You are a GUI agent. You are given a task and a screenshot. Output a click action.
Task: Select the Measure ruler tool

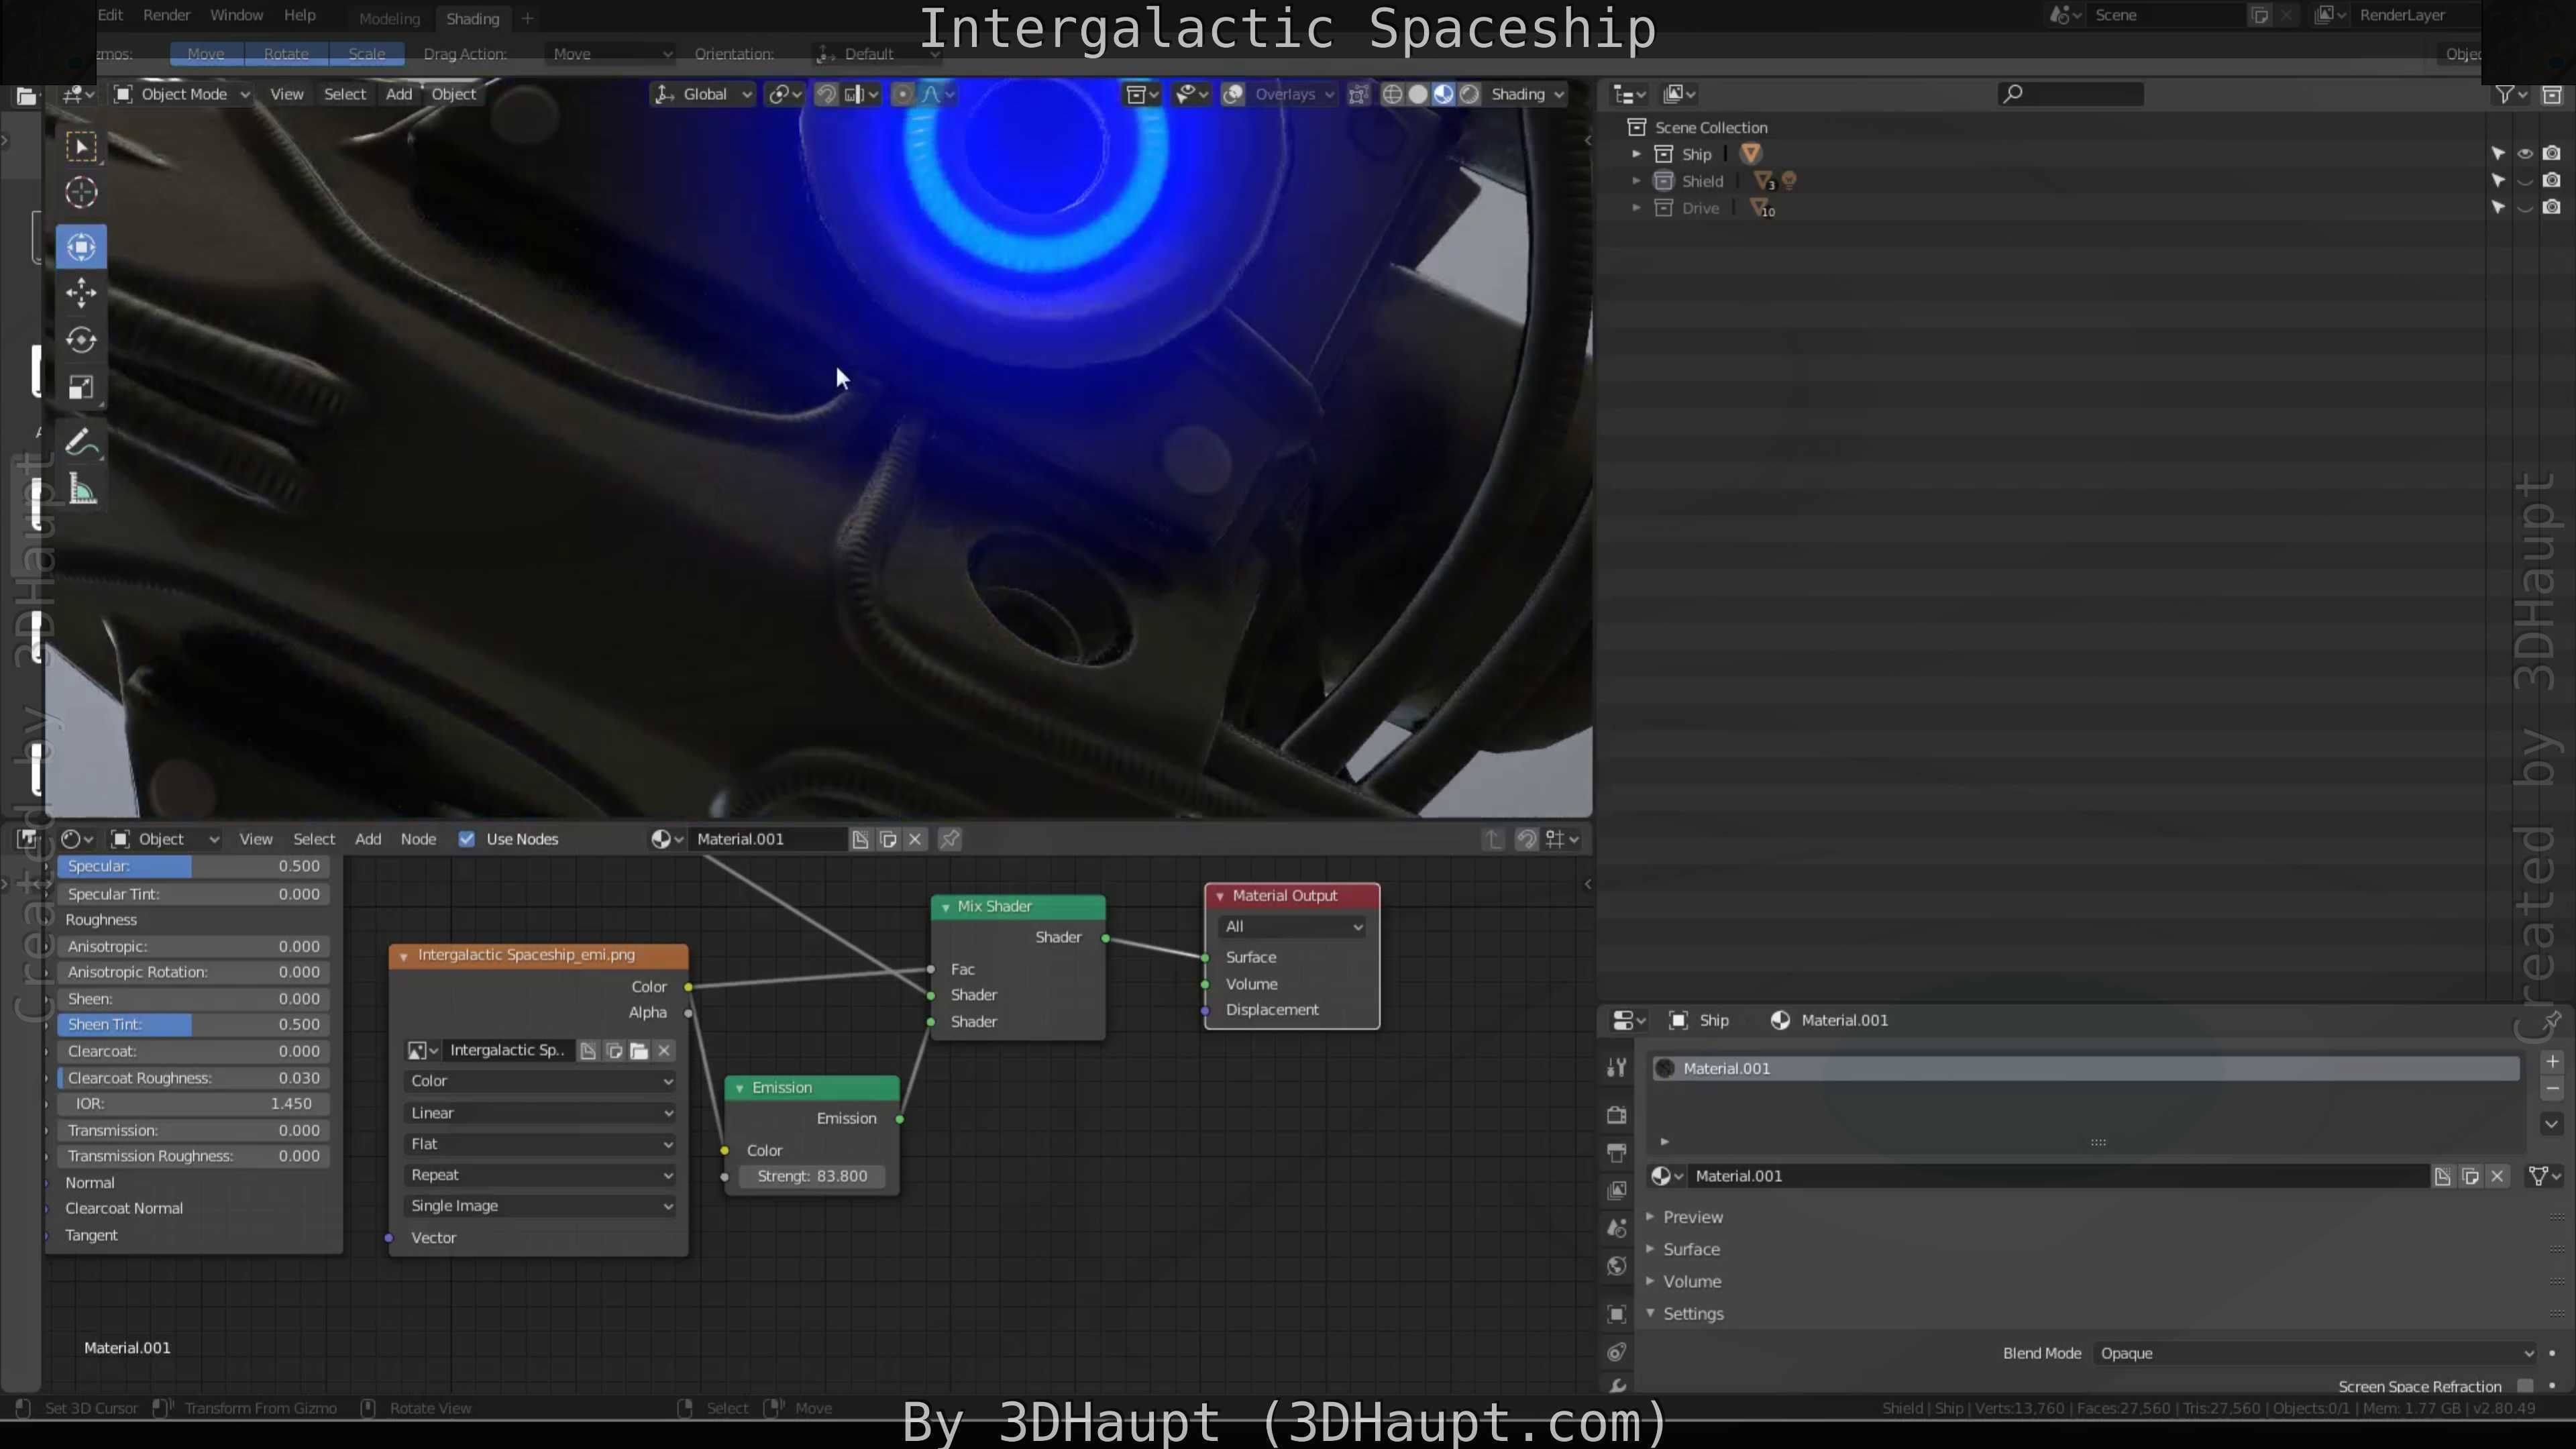(81, 490)
